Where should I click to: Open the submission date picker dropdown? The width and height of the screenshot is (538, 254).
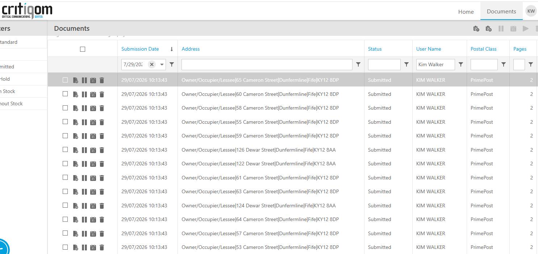pos(162,65)
